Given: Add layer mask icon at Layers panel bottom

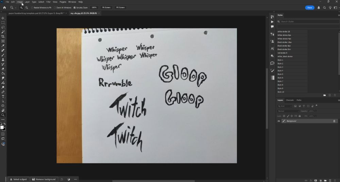Looking at the screenshot, I should [316, 180].
